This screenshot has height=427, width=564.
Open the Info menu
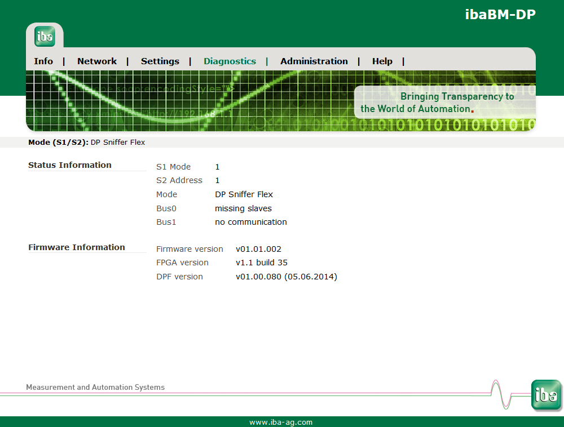(x=43, y=61)
